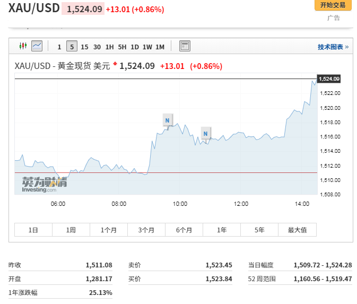Switch to the 1H interval
Image resolution: width=357 pixels, height=304 pixels.
pos(109,47)
